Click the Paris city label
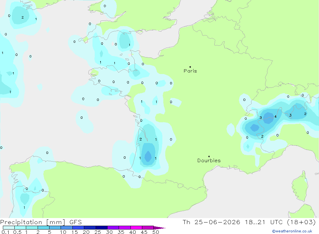Image resolution: width=319 pixels, height=234 pixels. [x=190, y=71]
